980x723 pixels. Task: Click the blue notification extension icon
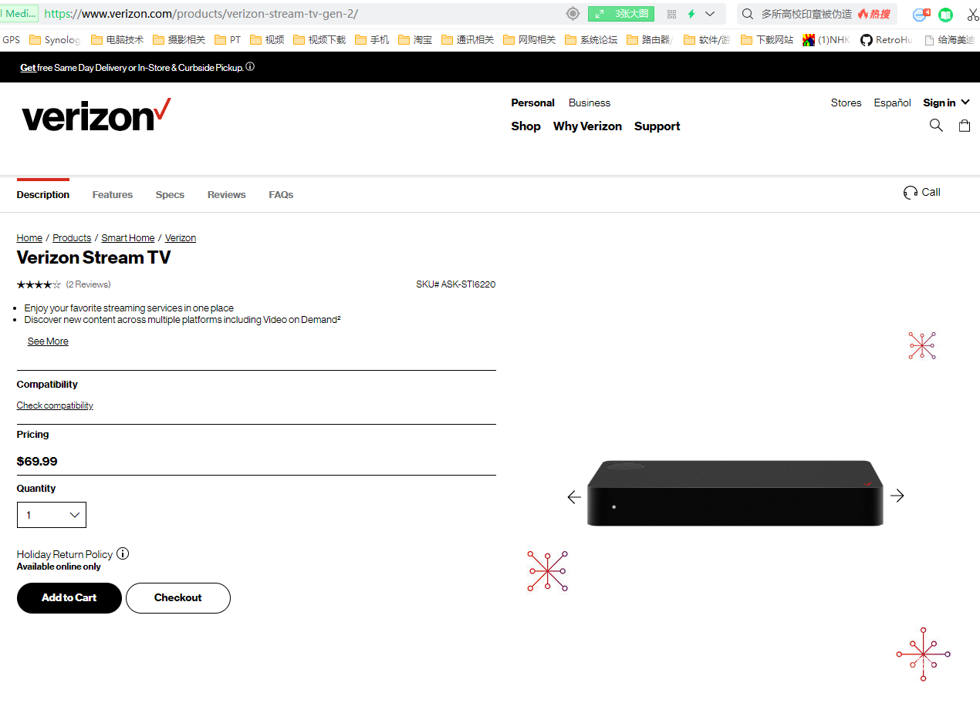[x=921, y=14]
